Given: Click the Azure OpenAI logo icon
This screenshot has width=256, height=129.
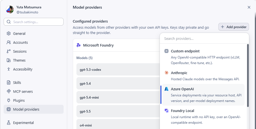Looking at the screenshot, I should [x=166, y=89].
